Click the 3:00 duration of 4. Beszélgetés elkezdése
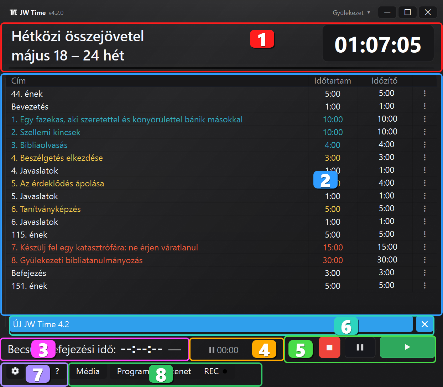 pyautogui.click(x=333, y=158)
